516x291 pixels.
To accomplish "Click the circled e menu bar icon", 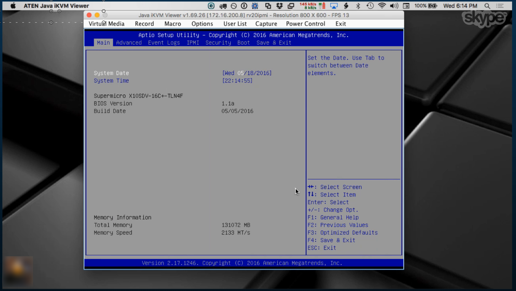I will tap(211, 6).
